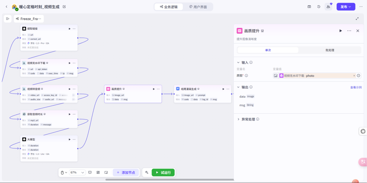Select the Freeze_Fra… workflow tab
The width and height of the screenshot is (367, 183).
(x=29, y=19)
